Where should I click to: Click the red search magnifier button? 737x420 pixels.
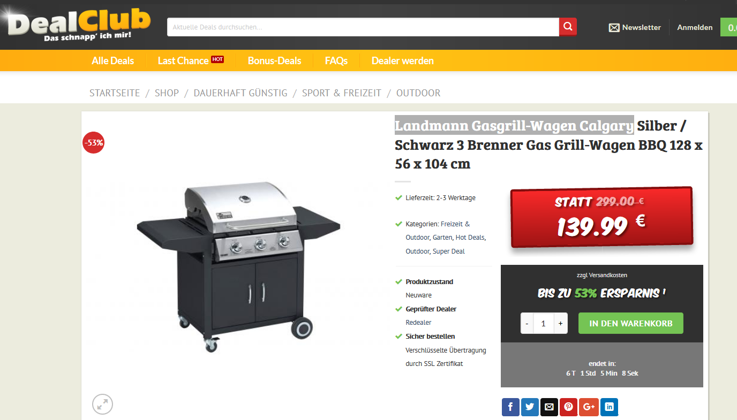point(568,27)
